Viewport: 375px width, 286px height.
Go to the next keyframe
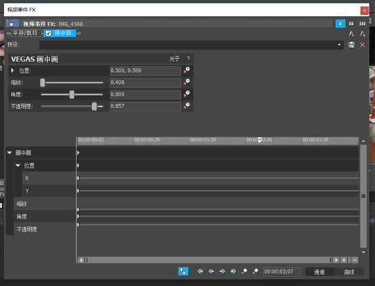point(222,271)
